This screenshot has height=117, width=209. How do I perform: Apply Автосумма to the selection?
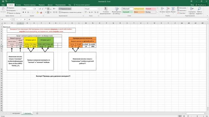[182, 8]
